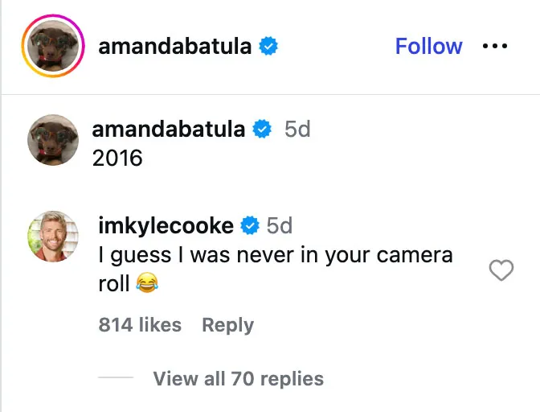This screenshot has height=412, width=540.
Task: Click the laughing emoji in the comment
Action: (146, 282)
